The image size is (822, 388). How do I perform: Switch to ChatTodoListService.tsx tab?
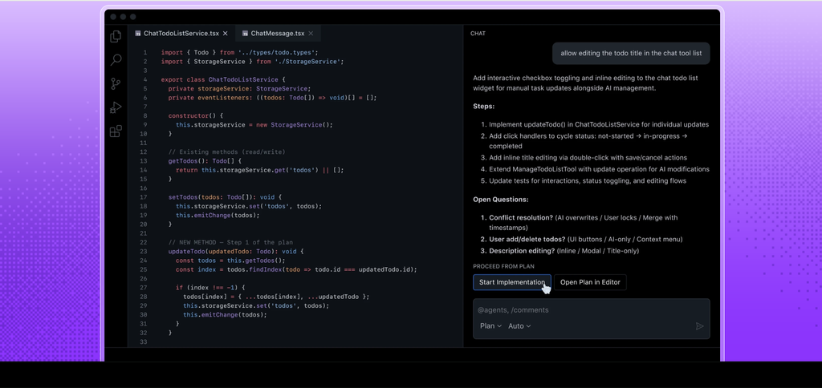(181, 34)
